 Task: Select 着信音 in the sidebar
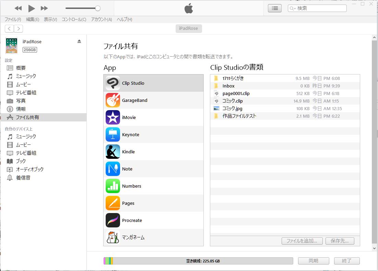click(x=44, y=178)
